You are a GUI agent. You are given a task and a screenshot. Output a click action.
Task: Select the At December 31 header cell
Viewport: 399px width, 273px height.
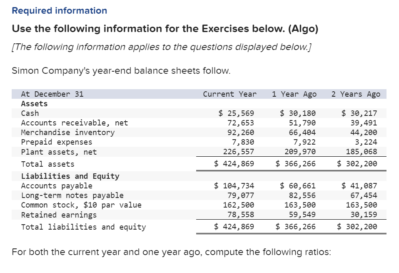[52, 94]
